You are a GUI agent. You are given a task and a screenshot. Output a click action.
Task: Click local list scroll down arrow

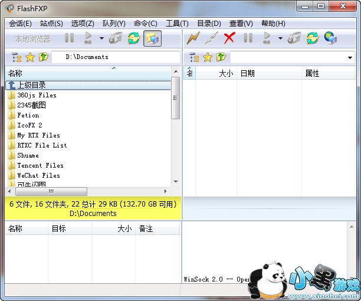(176, 181)
